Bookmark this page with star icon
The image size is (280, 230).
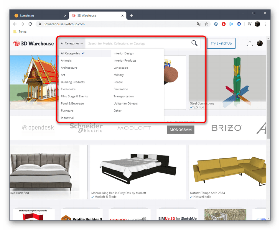(206, 24)
